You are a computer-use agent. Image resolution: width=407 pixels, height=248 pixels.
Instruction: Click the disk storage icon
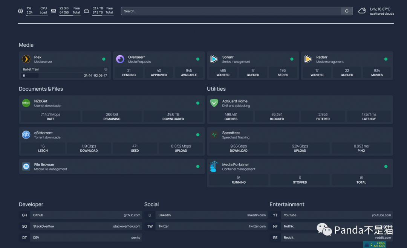86,11
